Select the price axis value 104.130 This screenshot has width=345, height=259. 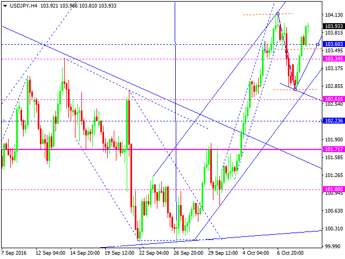pos(334,15)
